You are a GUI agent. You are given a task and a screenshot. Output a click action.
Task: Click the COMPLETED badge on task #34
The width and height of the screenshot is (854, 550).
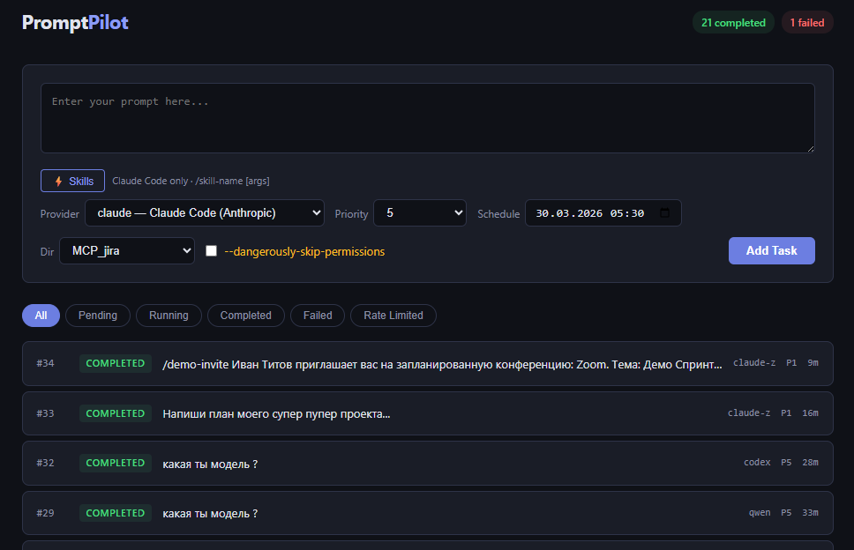pyautogui.click(x=116, y=363)
